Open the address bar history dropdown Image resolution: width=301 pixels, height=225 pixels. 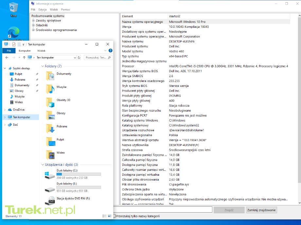(x=75, y=57)
